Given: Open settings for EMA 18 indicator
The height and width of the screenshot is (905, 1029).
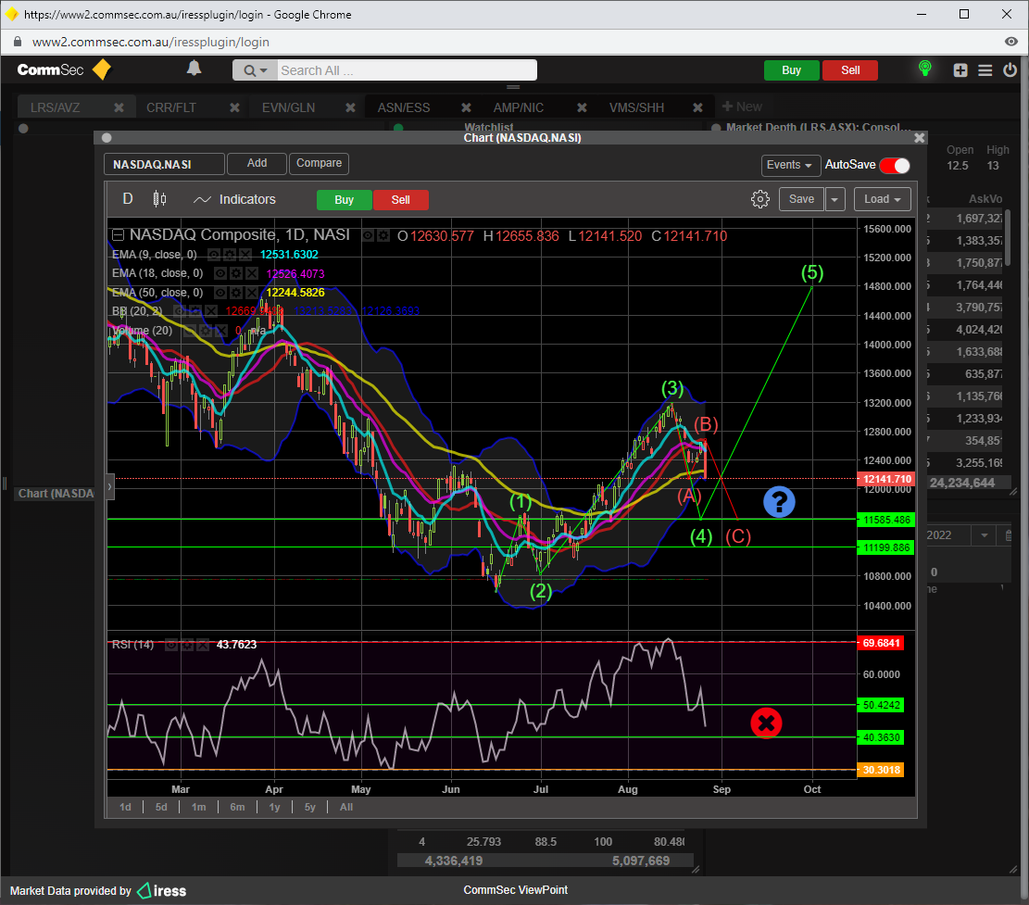Looking at the screenshot, I should [x=235, y=273].
